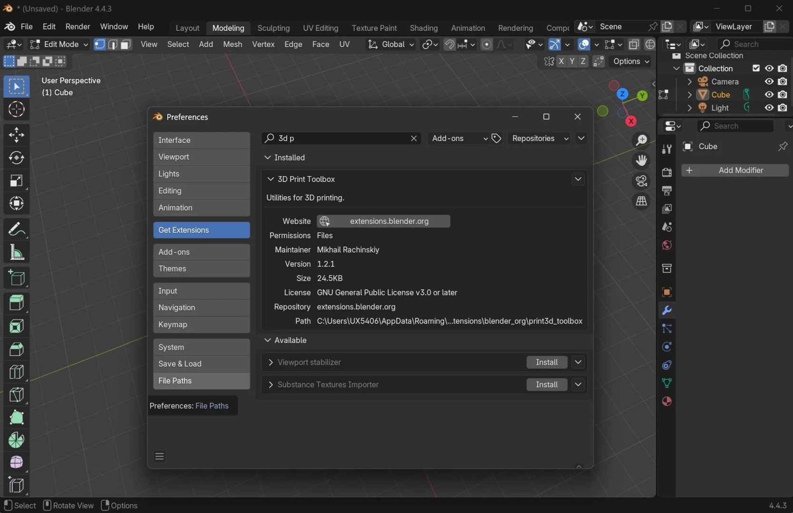Clear the '3d p' search text
Screen dimensions: 793x513
coord(414,138)
